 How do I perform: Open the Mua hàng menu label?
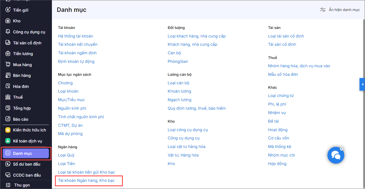tap(22, 64)
